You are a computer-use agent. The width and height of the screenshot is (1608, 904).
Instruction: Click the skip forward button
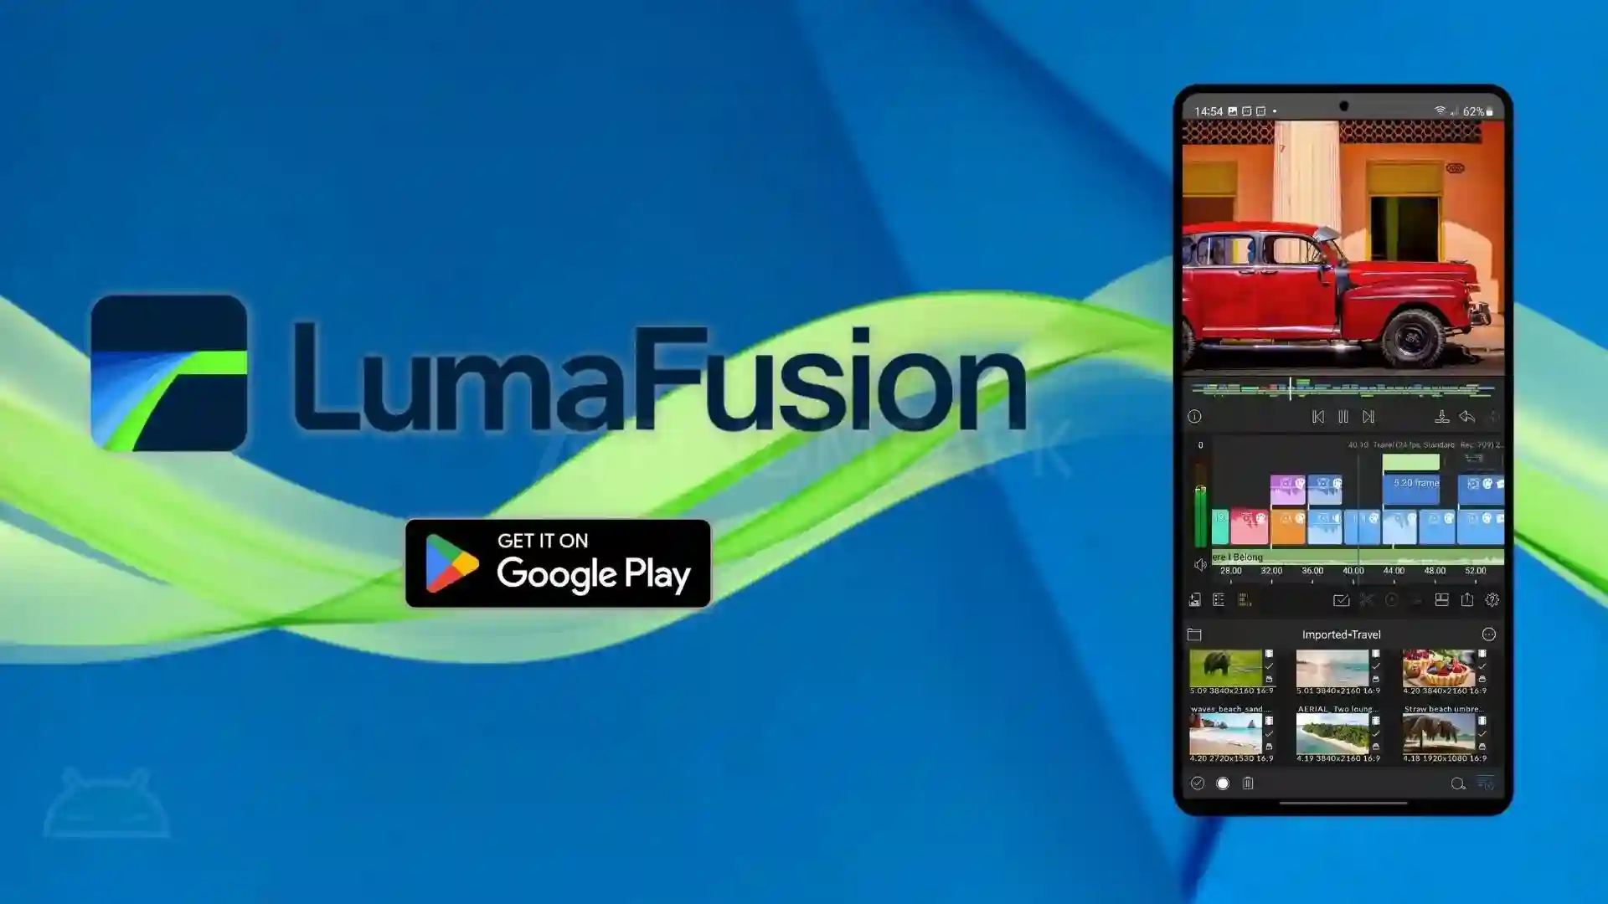pos(1368,416)
